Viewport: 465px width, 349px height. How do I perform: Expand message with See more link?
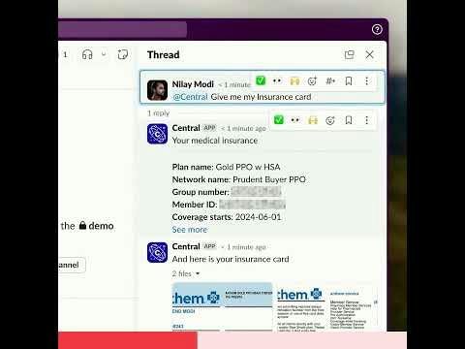click(x=190, y=230)
